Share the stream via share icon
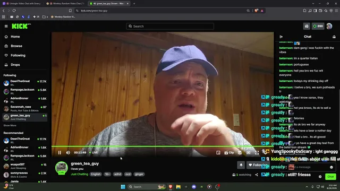340x191 pixels. point(257,175)
